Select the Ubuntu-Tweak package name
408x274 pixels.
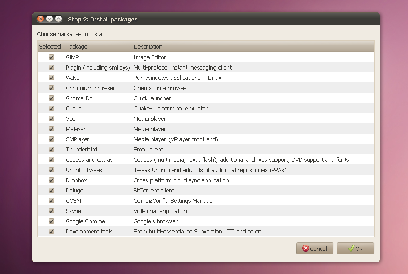click(x=84, y=170)
